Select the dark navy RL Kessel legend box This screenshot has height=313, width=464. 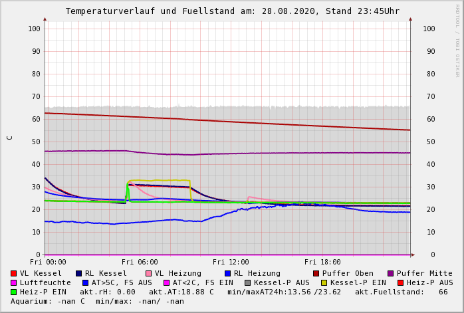click(x=79, y=273)
